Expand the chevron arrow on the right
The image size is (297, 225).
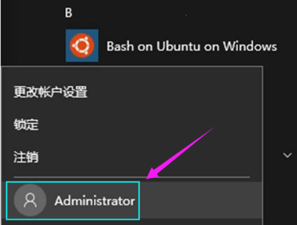click(x=287, y=155)
